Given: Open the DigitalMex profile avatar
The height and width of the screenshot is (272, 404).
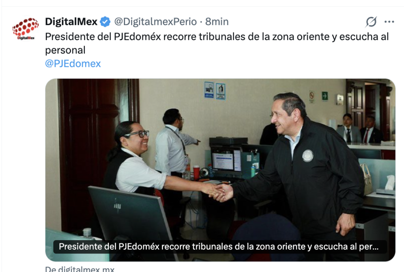Looking at the screenshot, I should (x=26, y=28).
